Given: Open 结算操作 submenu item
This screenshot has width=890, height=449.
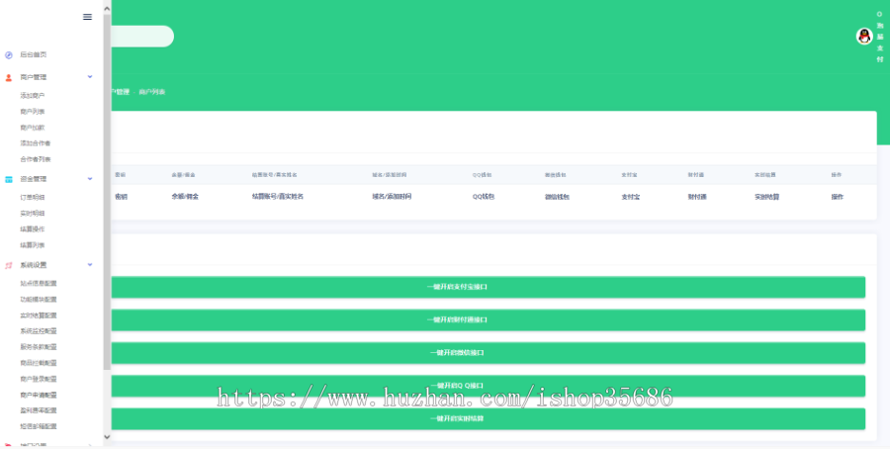Looking at the screenshot, I should [33, 229].
